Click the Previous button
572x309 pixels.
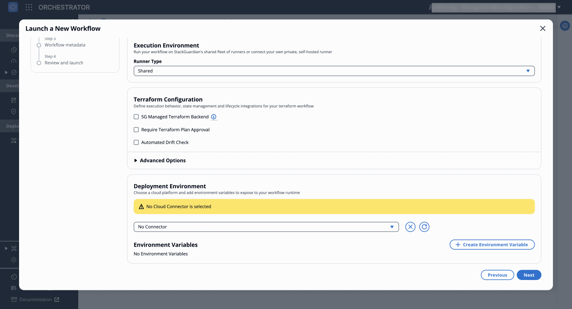click(x=497, y=275)
